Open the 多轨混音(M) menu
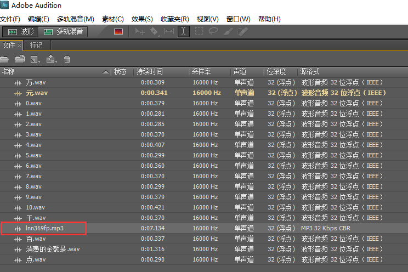The width and height of the screenshot is (408, 272). (76, 19)
